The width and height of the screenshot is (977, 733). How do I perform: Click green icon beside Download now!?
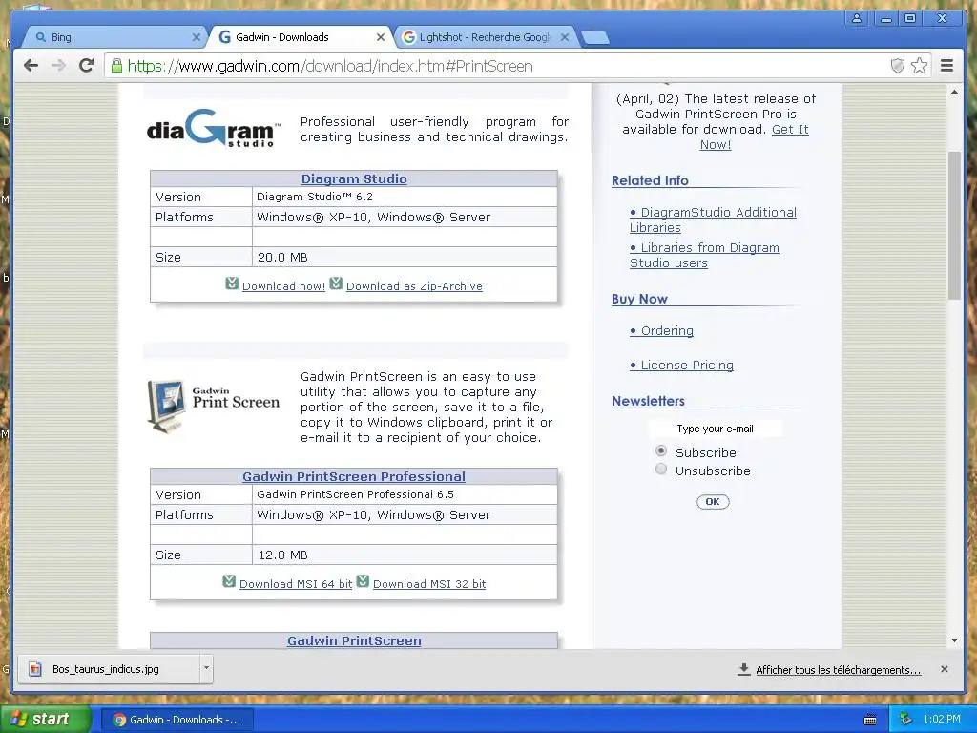point(232,283)
